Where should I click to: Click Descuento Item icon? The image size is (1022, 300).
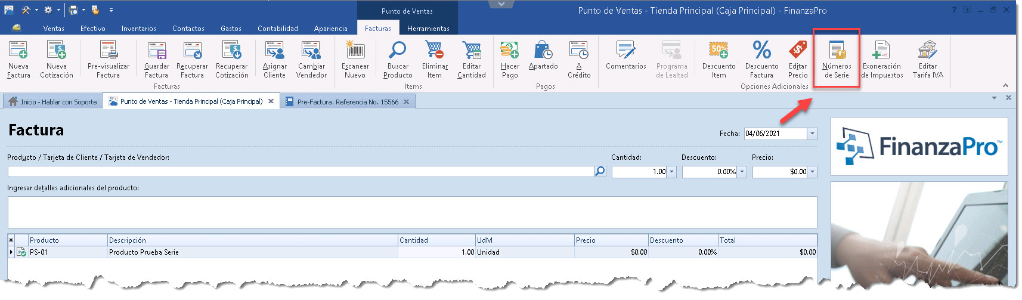[719, 50]
